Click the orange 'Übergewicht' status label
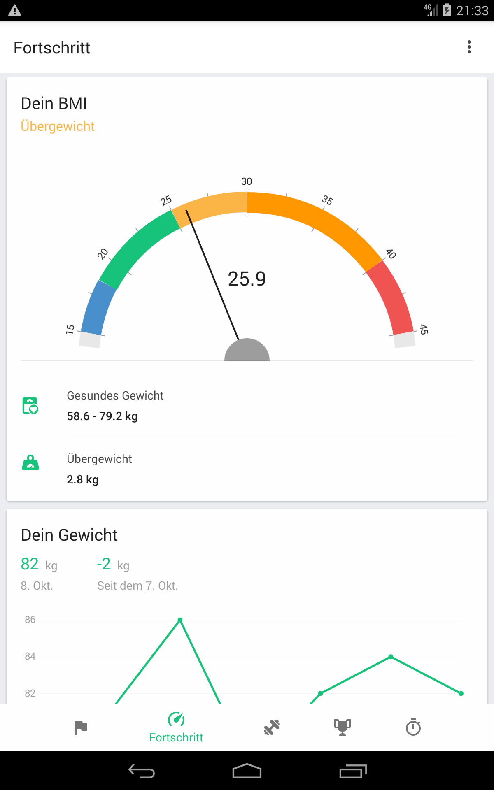Screen dimensions: 494x790 click(x=58, y=126)
